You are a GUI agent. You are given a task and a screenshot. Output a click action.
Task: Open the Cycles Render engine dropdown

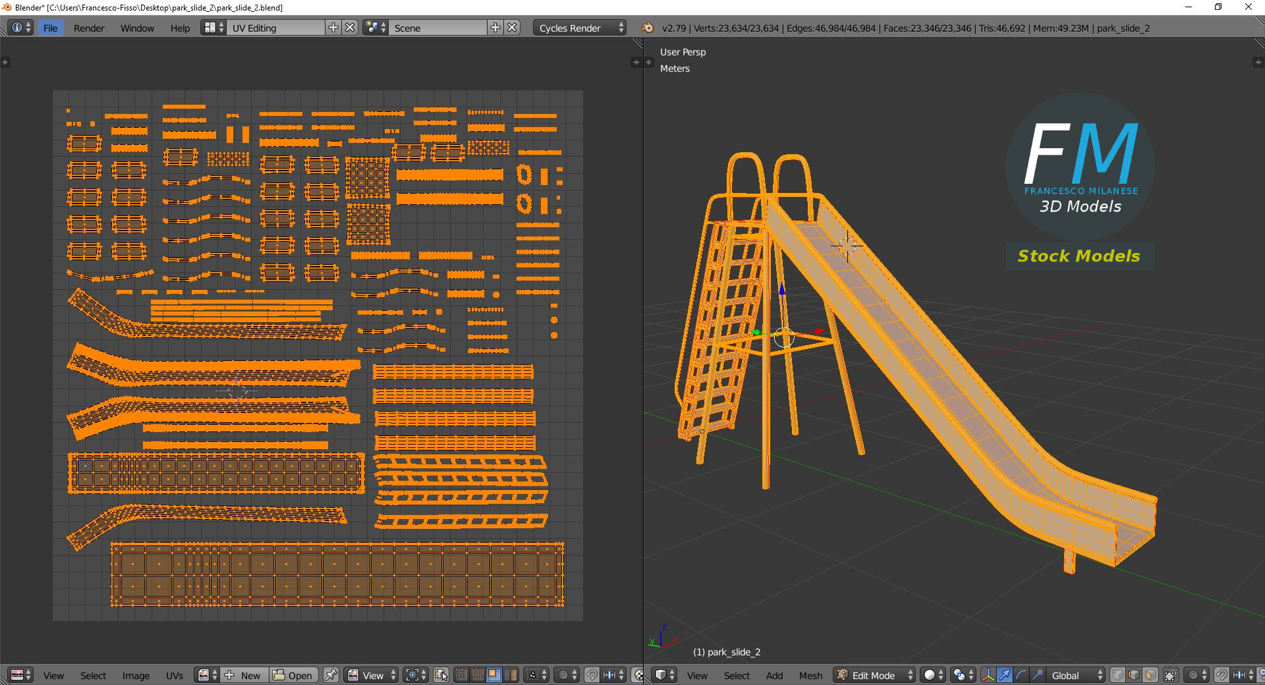pos(580,28)
